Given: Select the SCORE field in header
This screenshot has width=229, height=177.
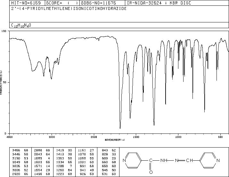Looking at the screenshot, I should 60,3.
